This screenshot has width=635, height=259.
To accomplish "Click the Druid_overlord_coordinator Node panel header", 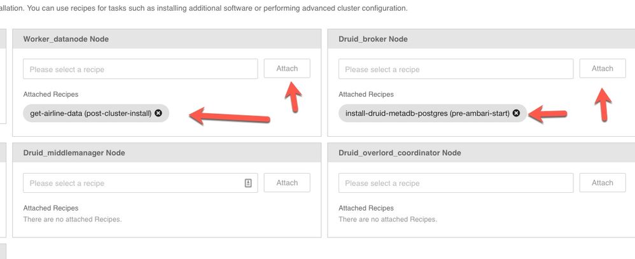I will point(481,153).
